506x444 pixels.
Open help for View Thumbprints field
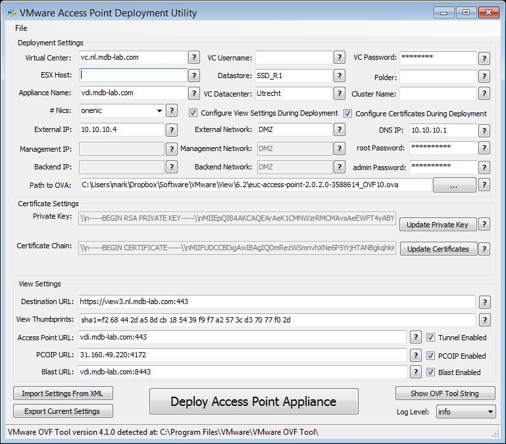click(x=485, y=320)
